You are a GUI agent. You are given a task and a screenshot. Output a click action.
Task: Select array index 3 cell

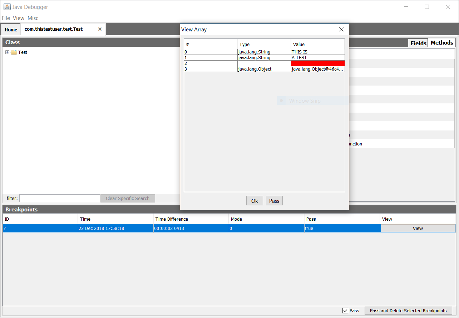pyautogui.click(x=211, y=69)
